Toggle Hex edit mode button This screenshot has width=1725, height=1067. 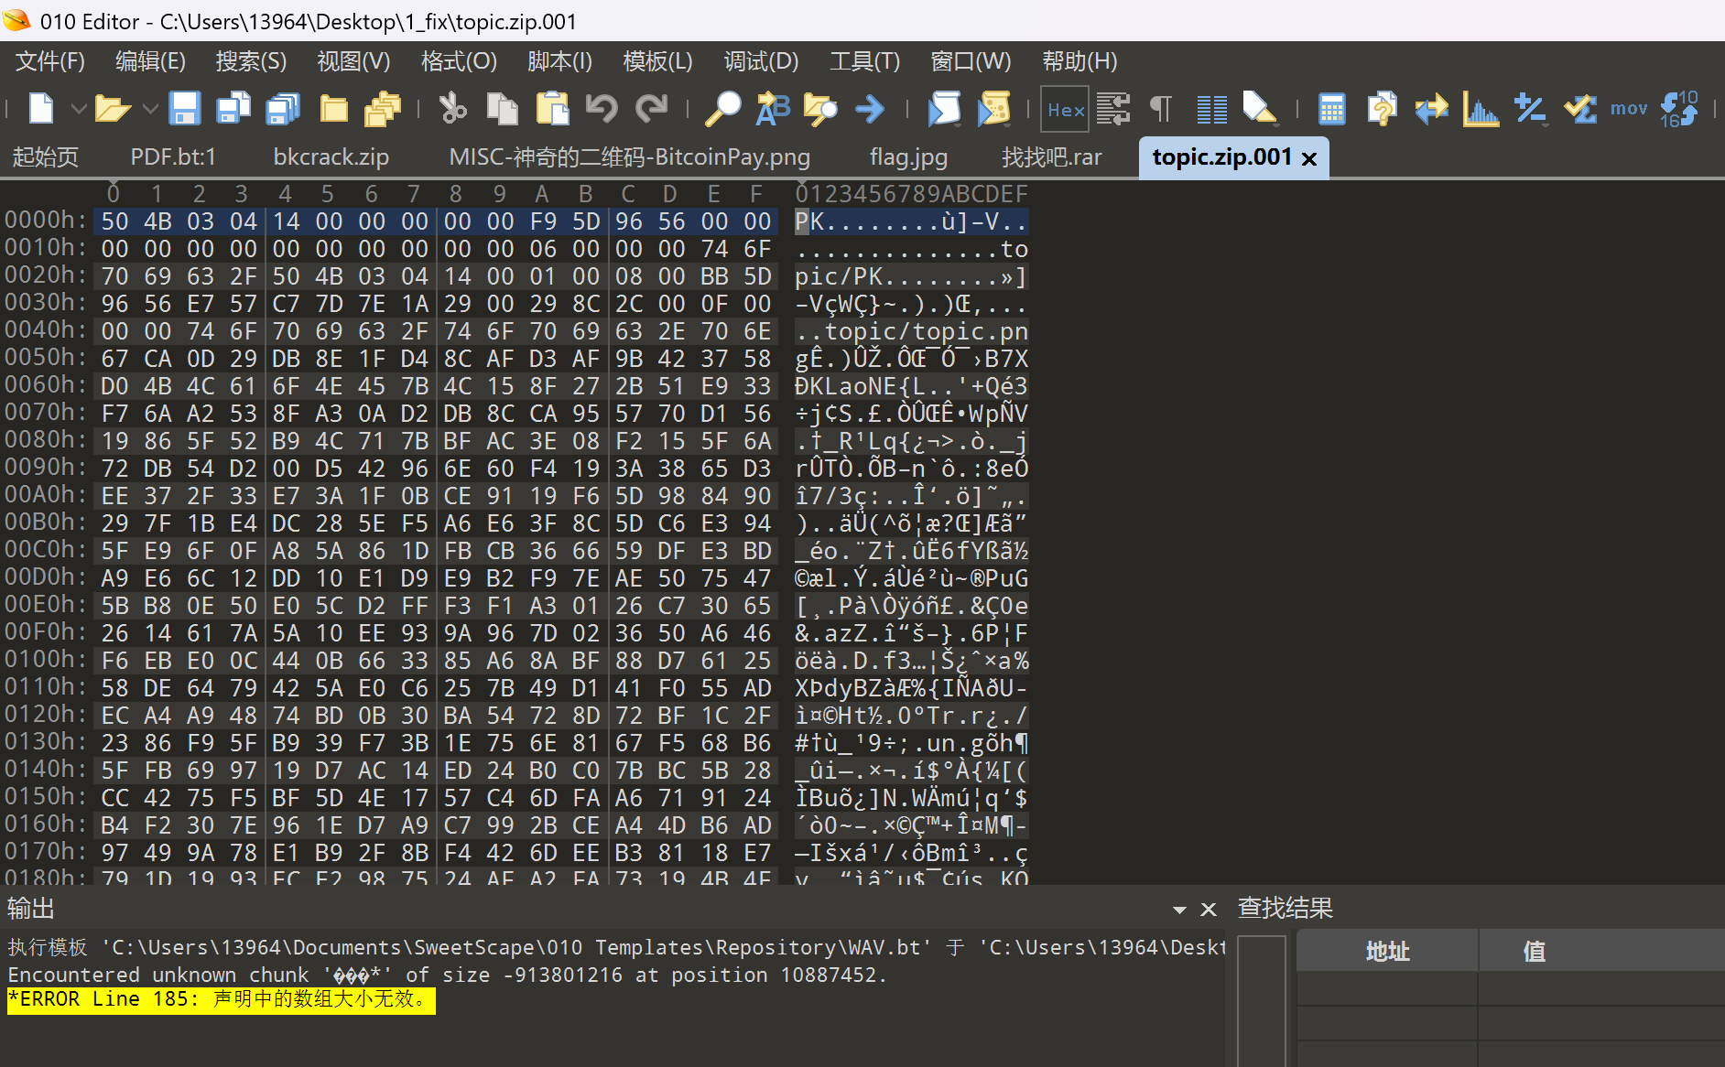1066,110
